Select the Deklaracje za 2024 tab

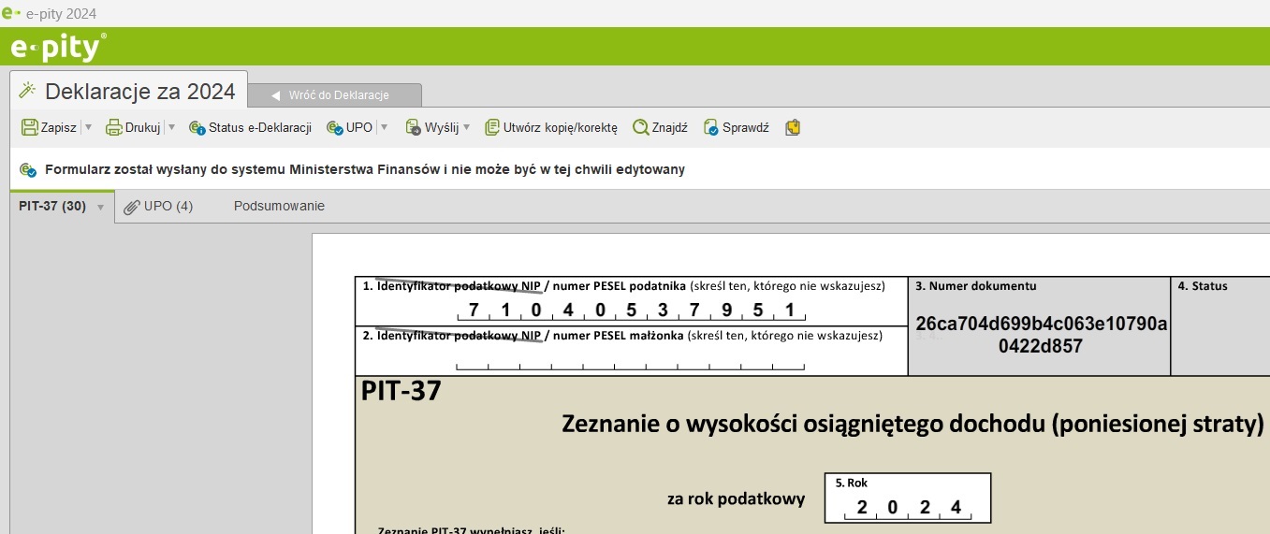coord(129,92)
